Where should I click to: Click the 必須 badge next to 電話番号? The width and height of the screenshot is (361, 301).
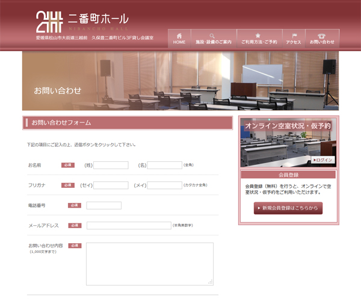[75, 205]
